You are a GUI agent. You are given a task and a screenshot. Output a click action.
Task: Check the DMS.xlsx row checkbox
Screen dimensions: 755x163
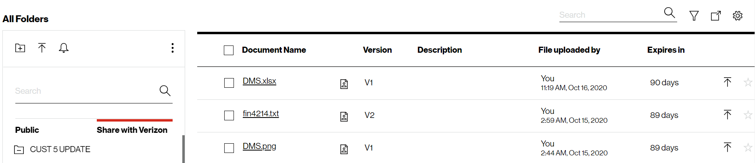[x=229, y=83]
